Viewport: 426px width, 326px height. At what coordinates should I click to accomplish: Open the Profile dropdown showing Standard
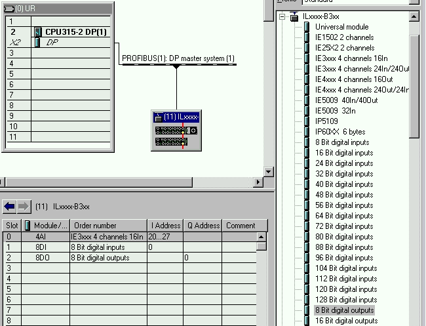point(415,1)
